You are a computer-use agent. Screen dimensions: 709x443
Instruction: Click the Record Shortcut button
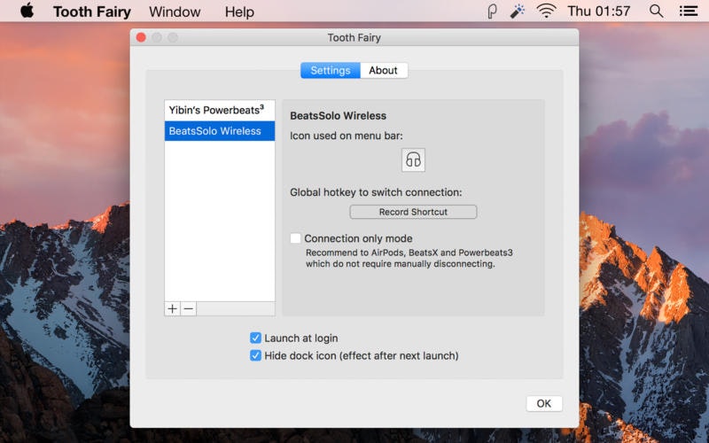[413, 212]
